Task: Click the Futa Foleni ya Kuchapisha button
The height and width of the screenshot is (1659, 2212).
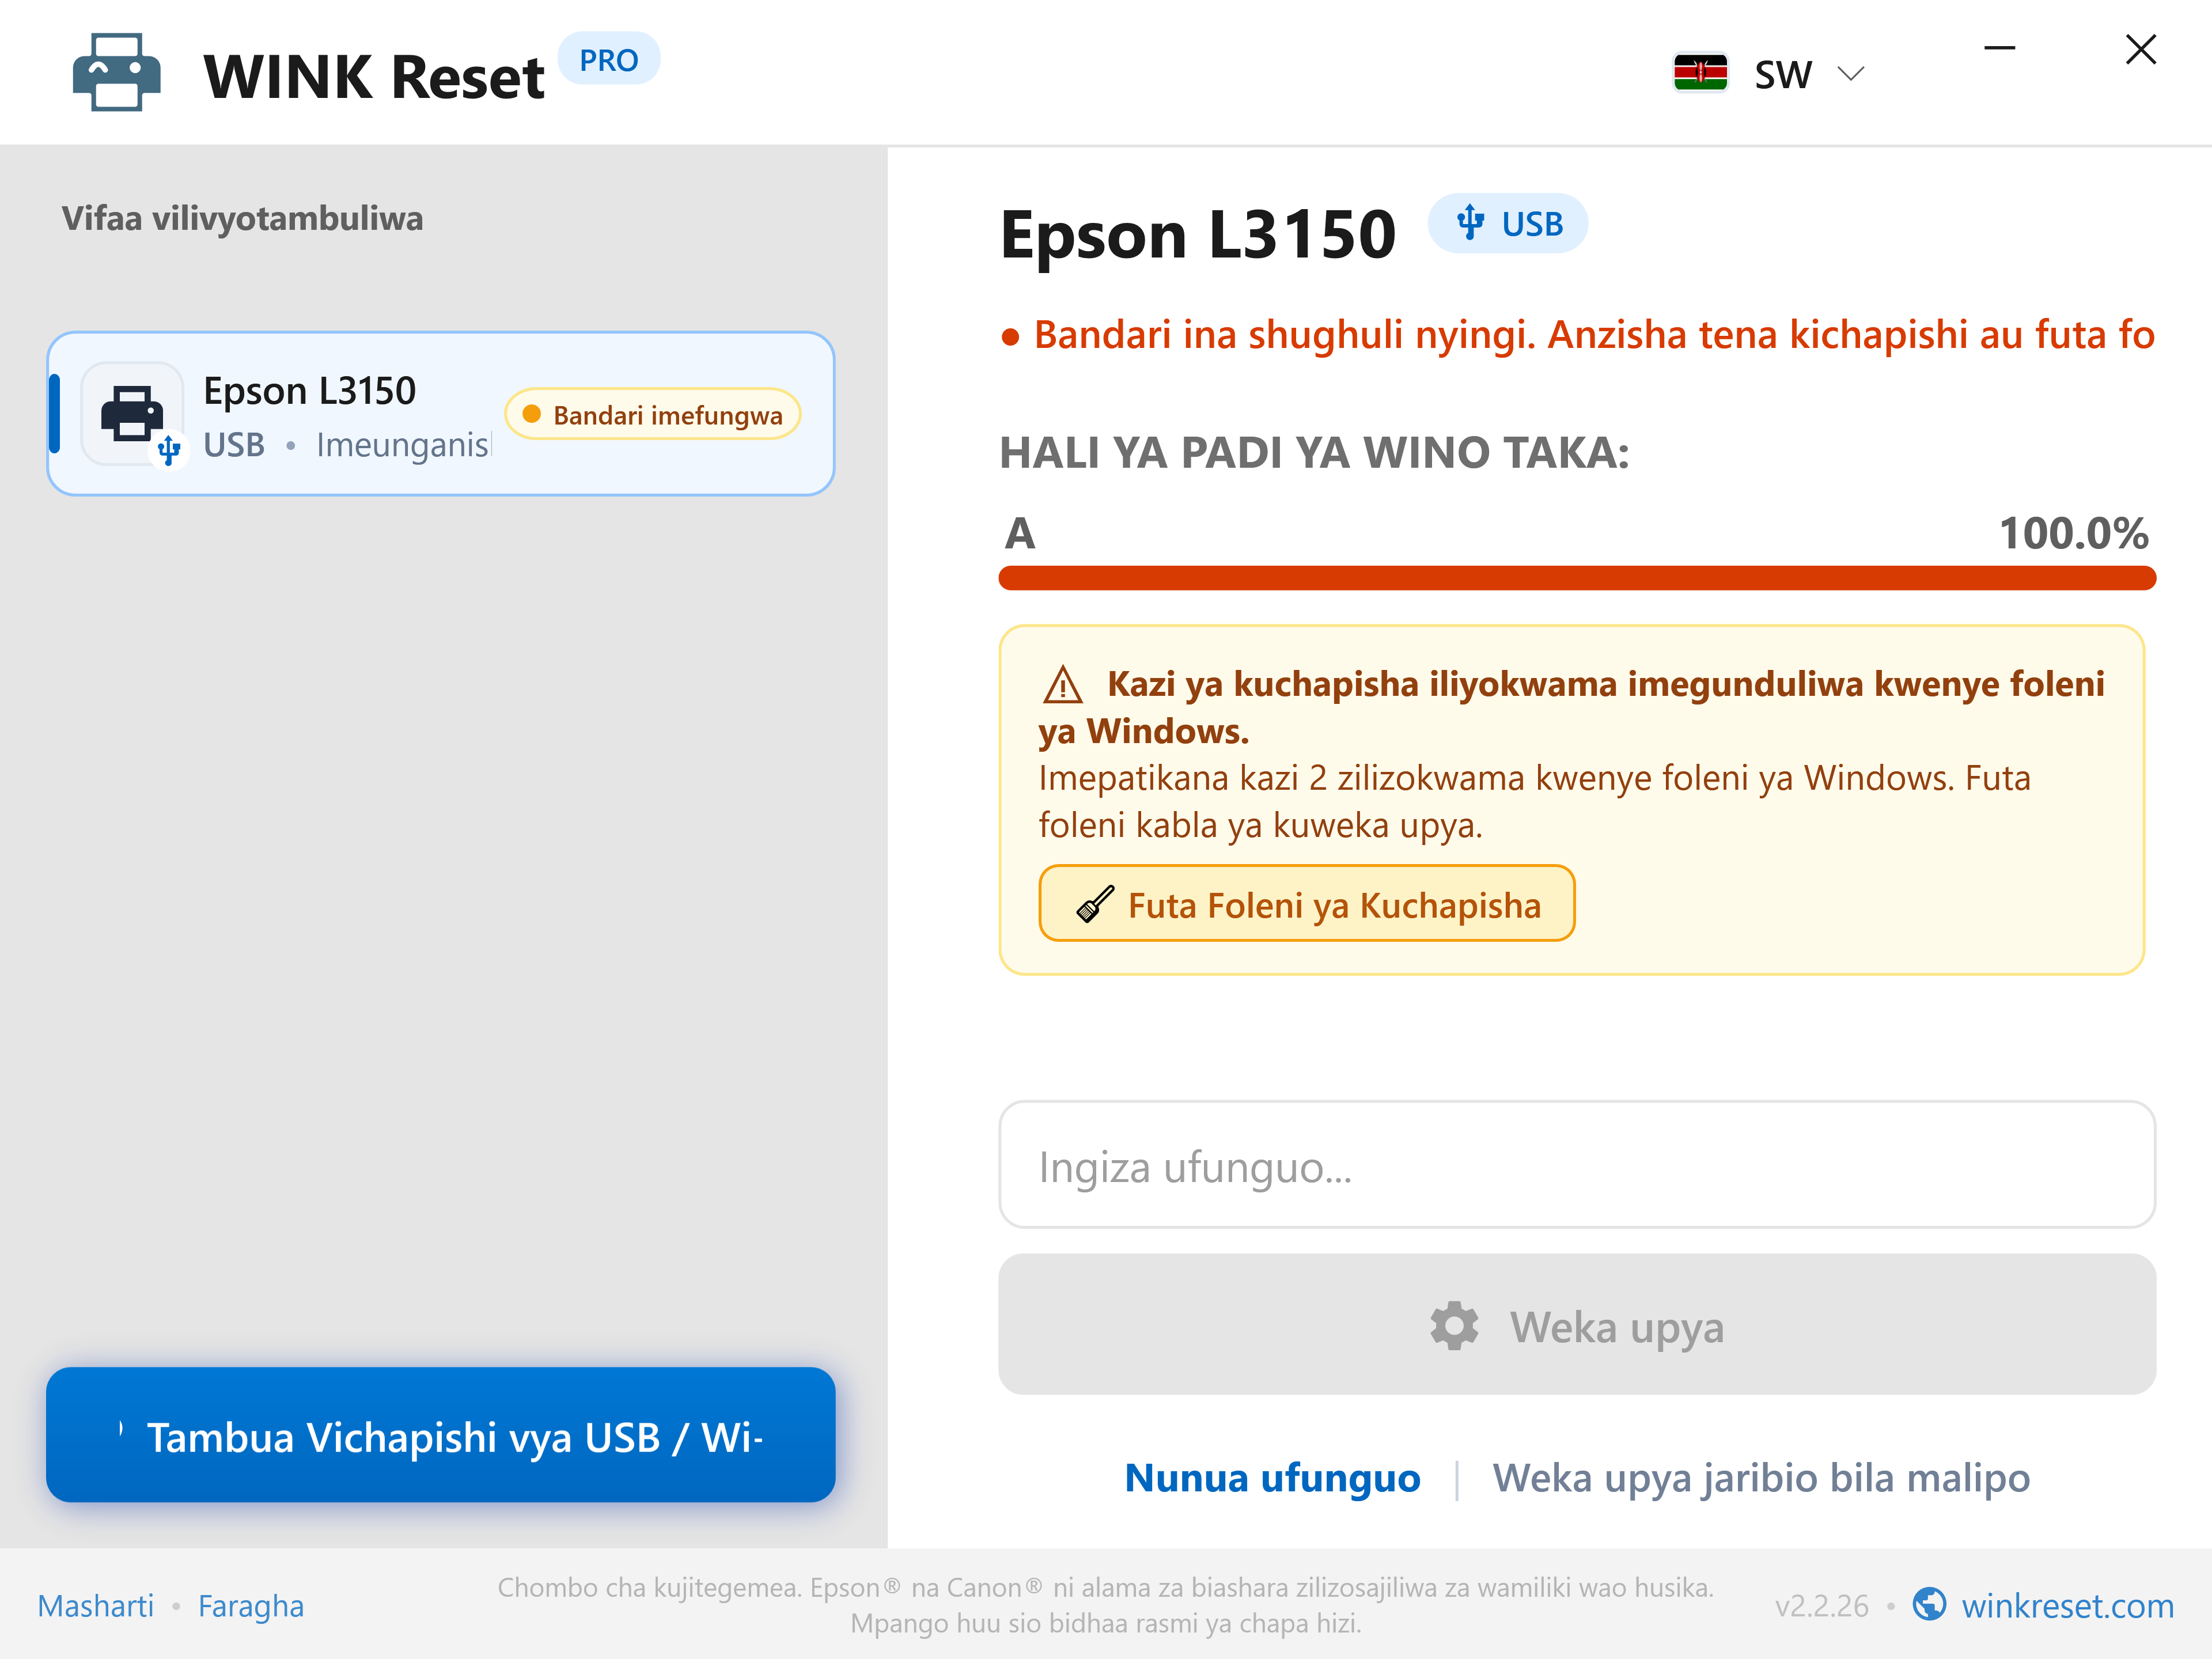Action: coord(1306,904)
